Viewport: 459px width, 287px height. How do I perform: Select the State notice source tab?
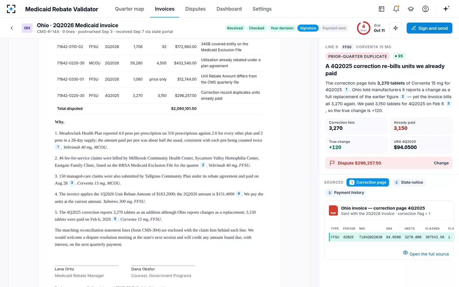tap(409, 182)
